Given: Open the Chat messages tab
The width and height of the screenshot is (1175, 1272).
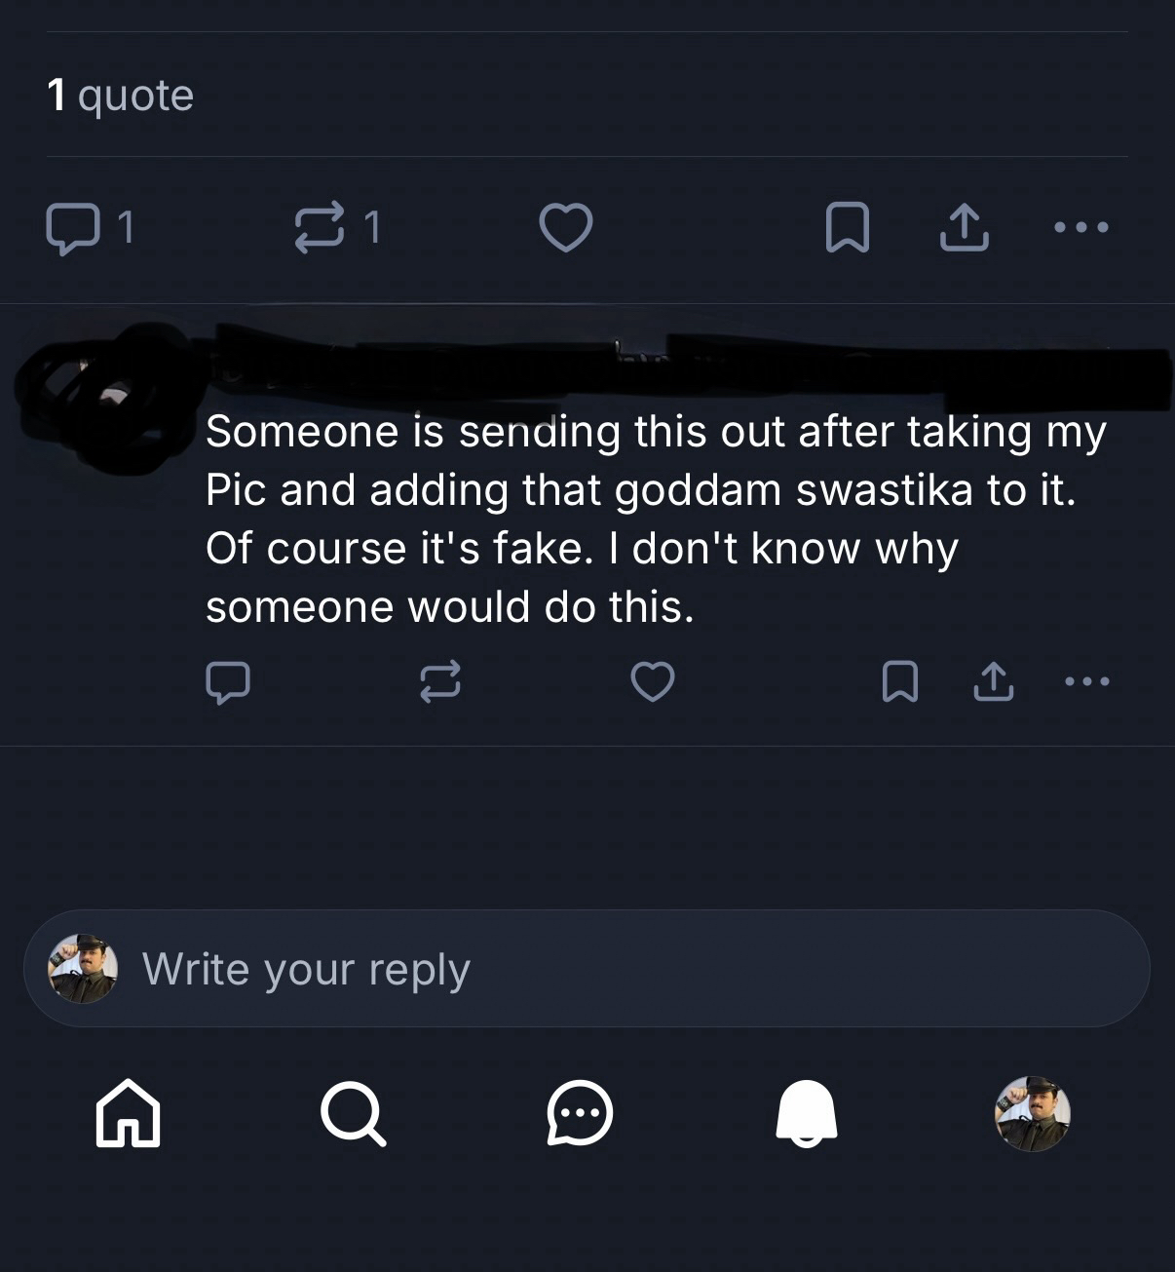Looking at the screenshot, I should coord(580,1113).
